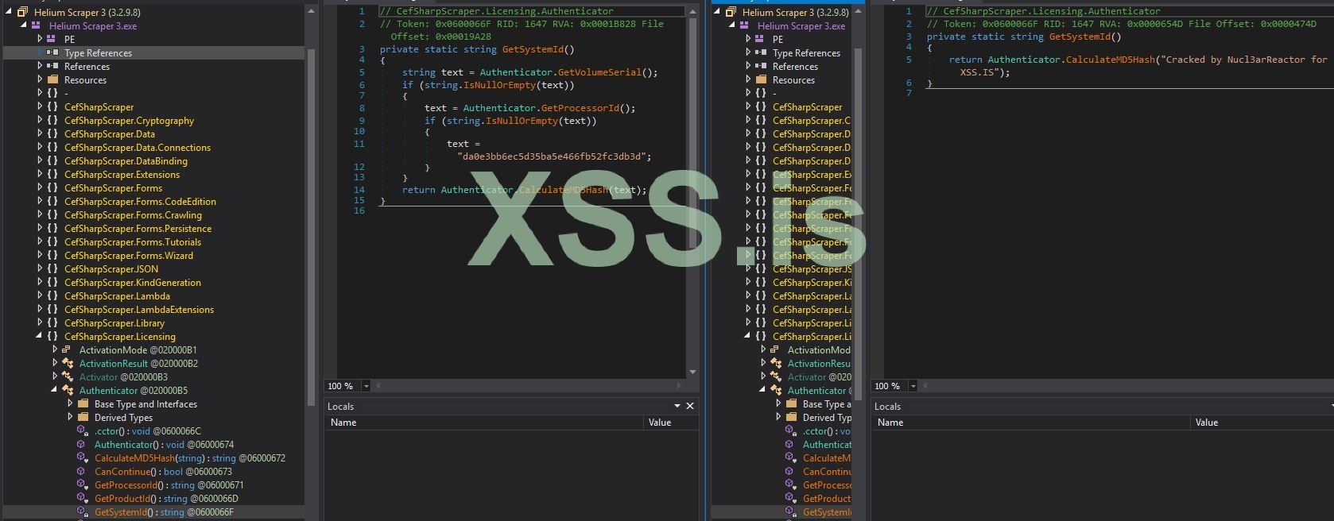
Task: Click the down arrow of left code view scrollbar
Action: [x=692, y=372]
